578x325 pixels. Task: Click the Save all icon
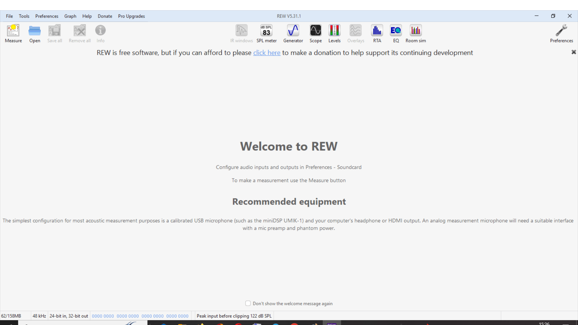point(54,34)
